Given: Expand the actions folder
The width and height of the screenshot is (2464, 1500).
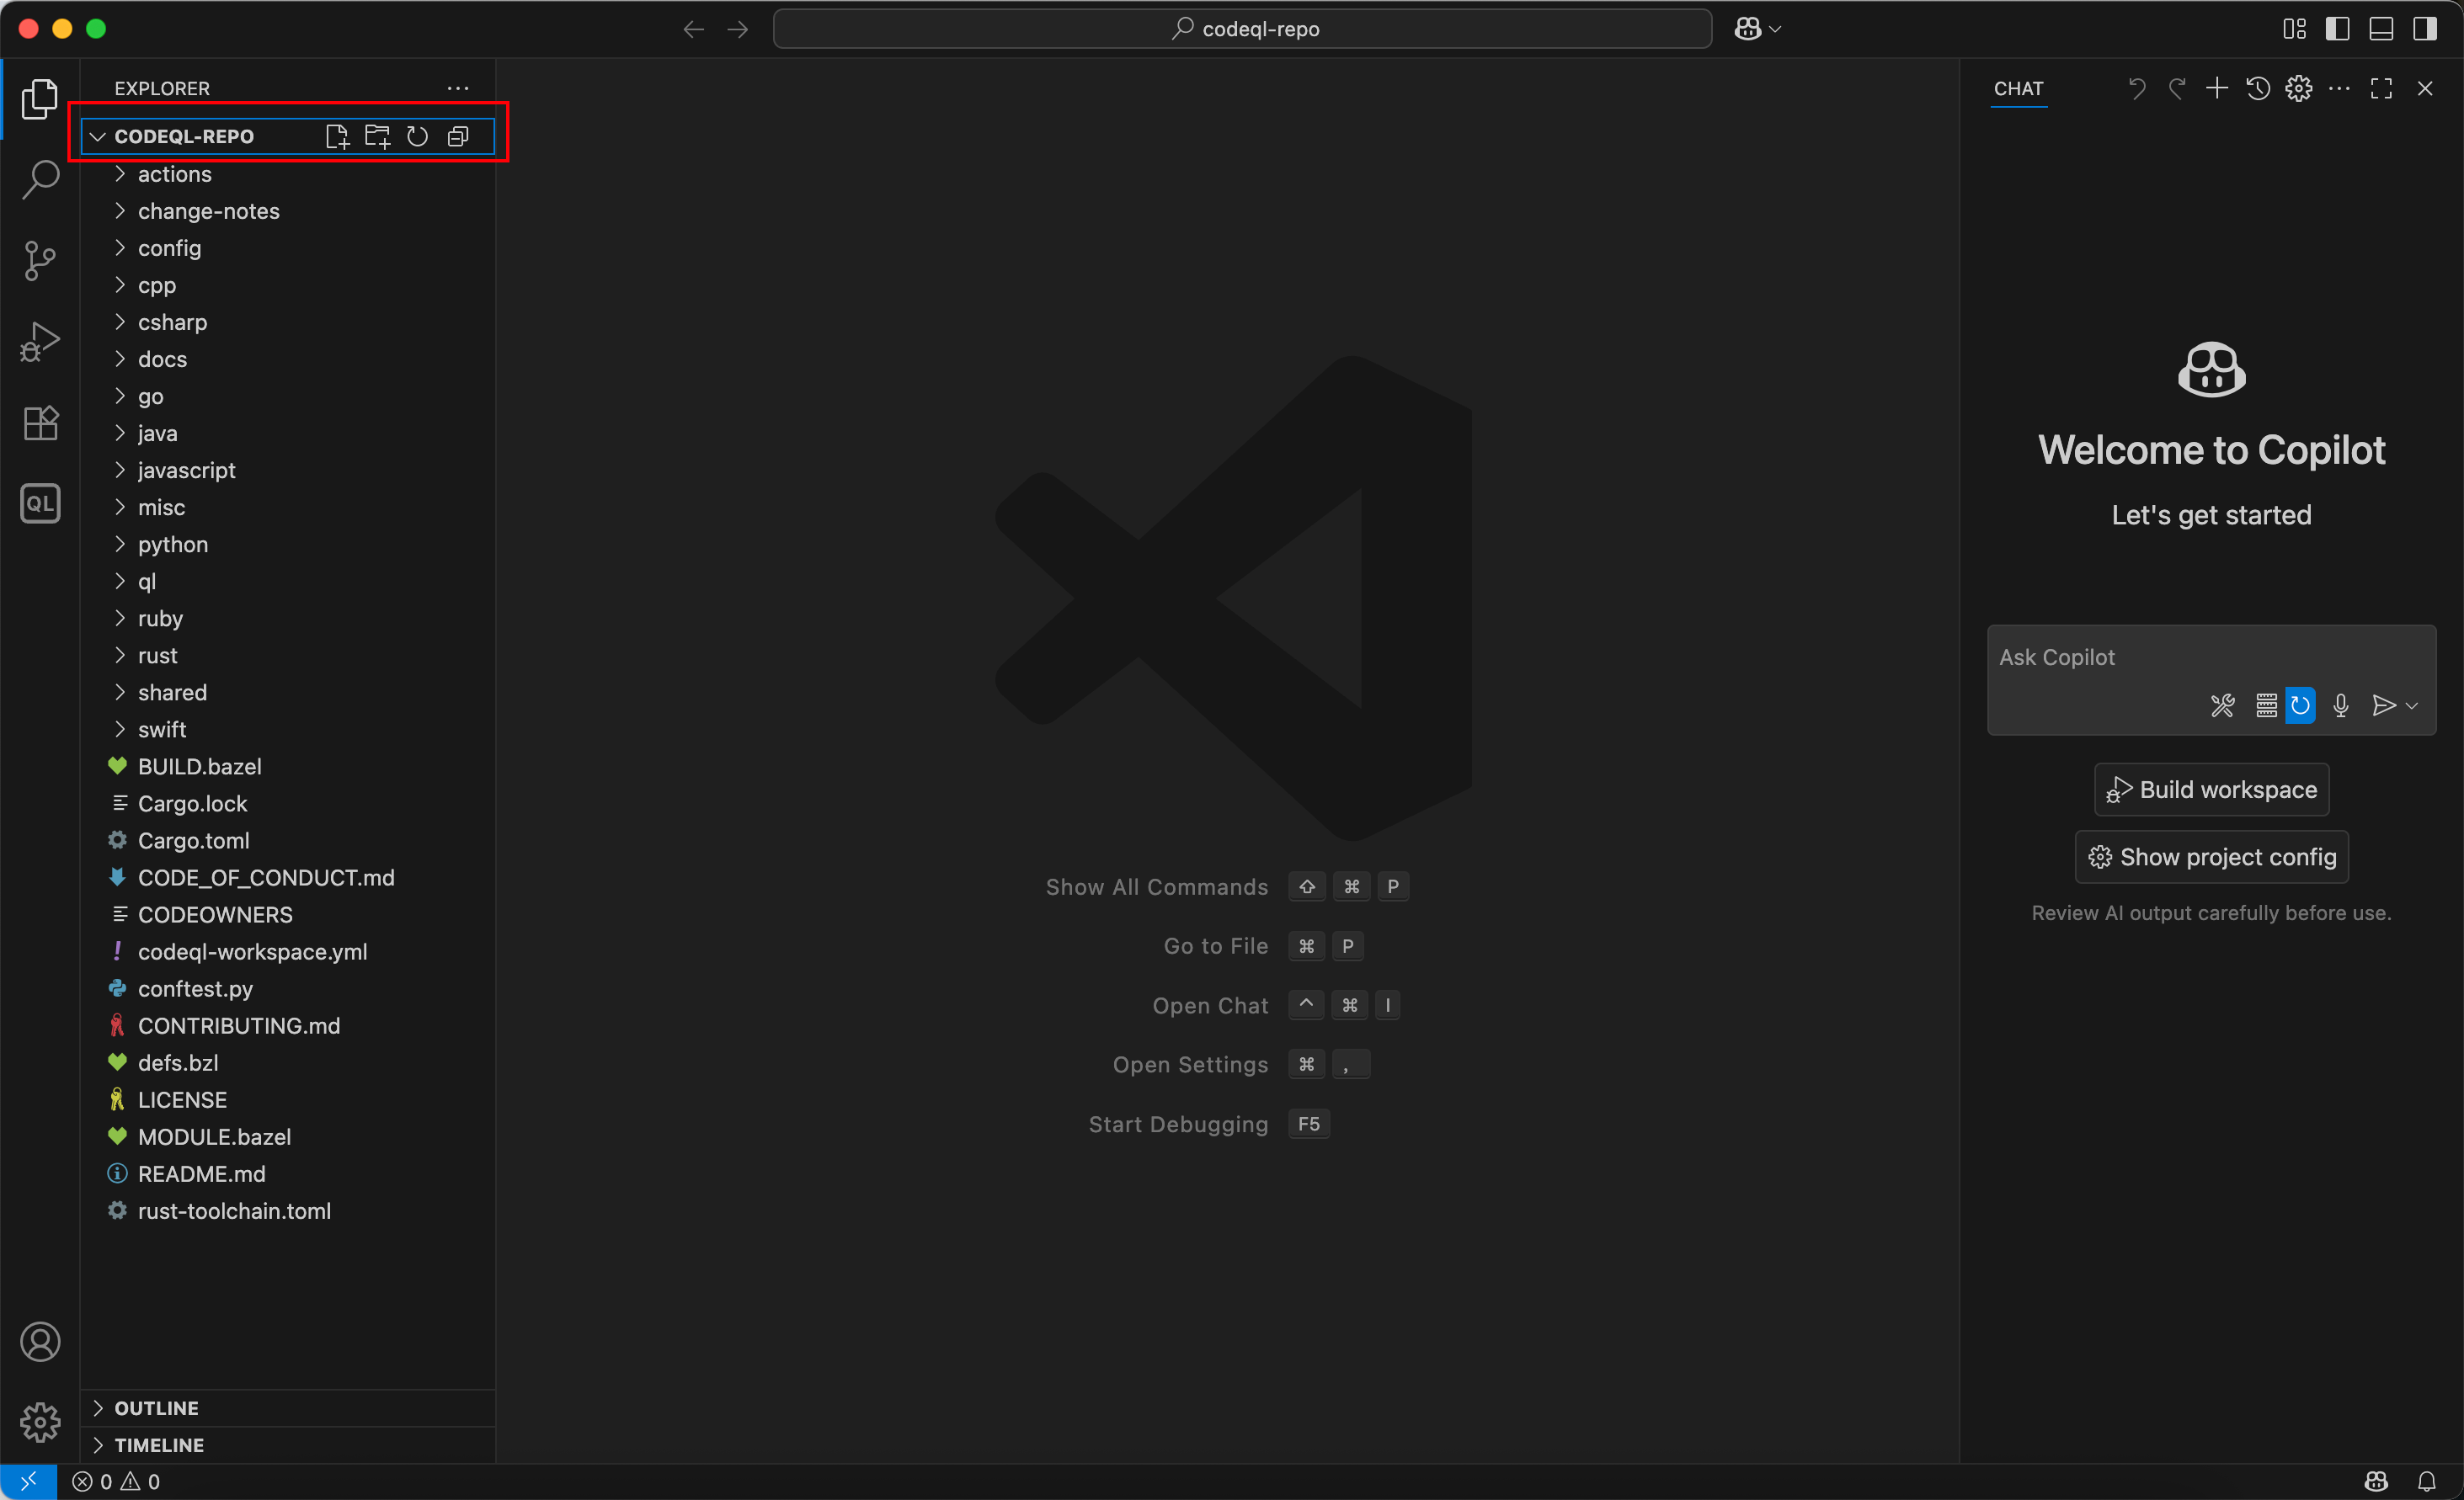Looking at the screenshot, I should (286, 174).
